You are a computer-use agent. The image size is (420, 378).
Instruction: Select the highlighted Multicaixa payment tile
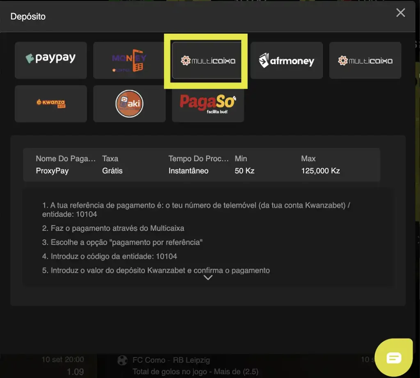pyautogui.click(x=208, y=60)
